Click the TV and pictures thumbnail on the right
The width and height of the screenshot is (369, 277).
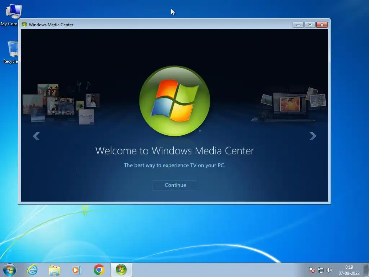[x=289, y=104]
